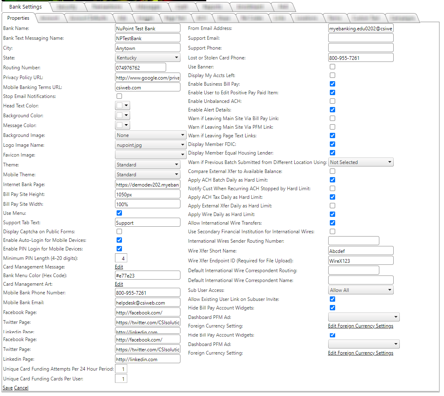Edit the Card Management Message
Screen dimensions: 444x396
coord(119,267)
